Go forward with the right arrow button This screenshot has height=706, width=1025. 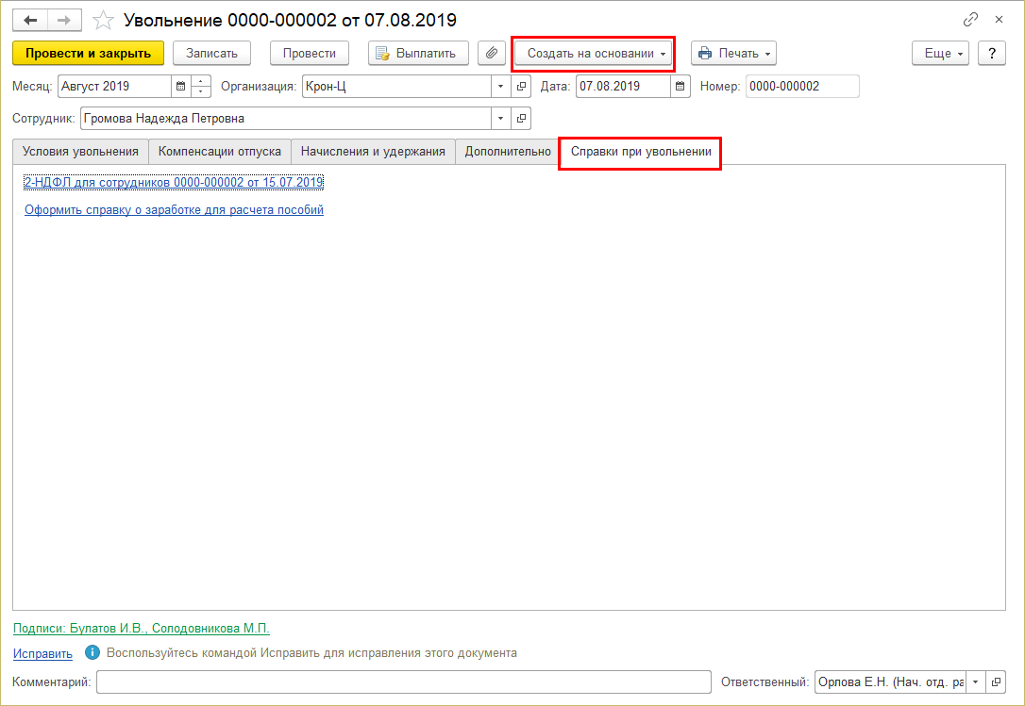pos(64,20)
